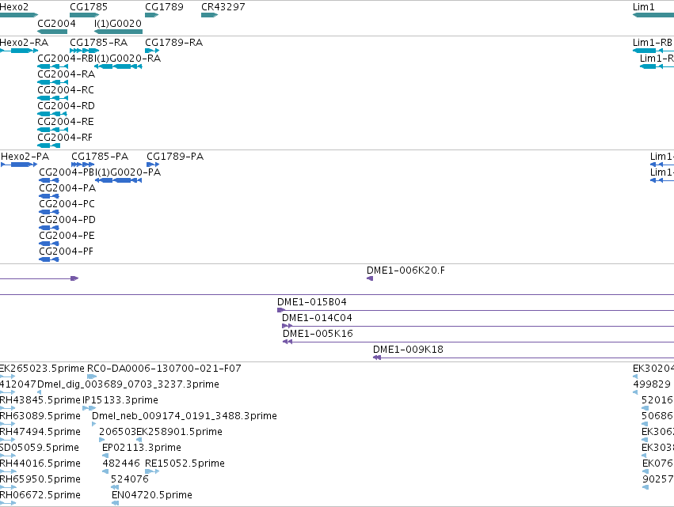Click the l(1)G0020 gene label

coord(118,23)
